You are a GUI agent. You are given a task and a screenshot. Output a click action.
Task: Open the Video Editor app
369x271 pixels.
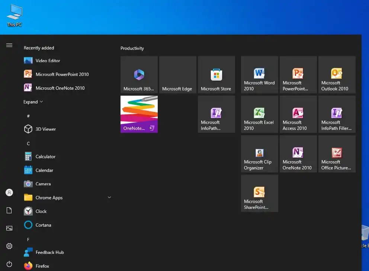[68, 61]
